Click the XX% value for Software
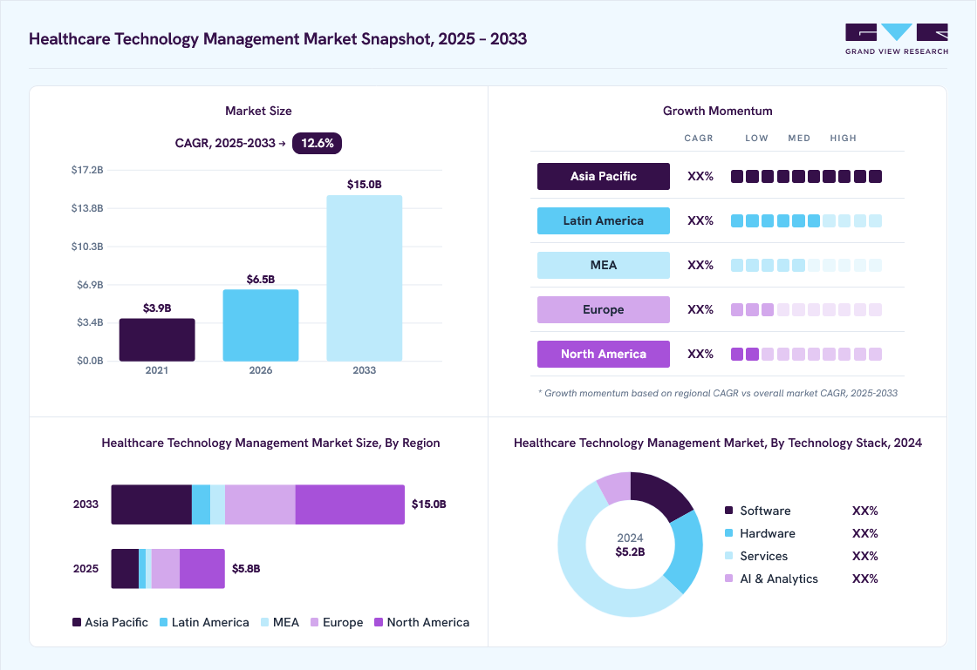This screenshot has height=670, width=977. tap(864, 511)
